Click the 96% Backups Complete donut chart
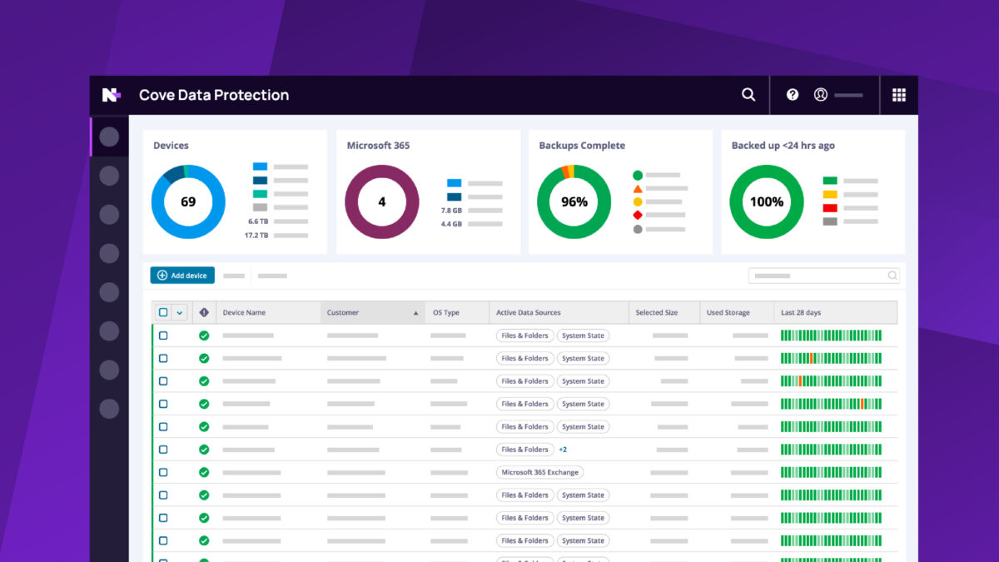The image size is (999, 562). (x=574, y=201)
